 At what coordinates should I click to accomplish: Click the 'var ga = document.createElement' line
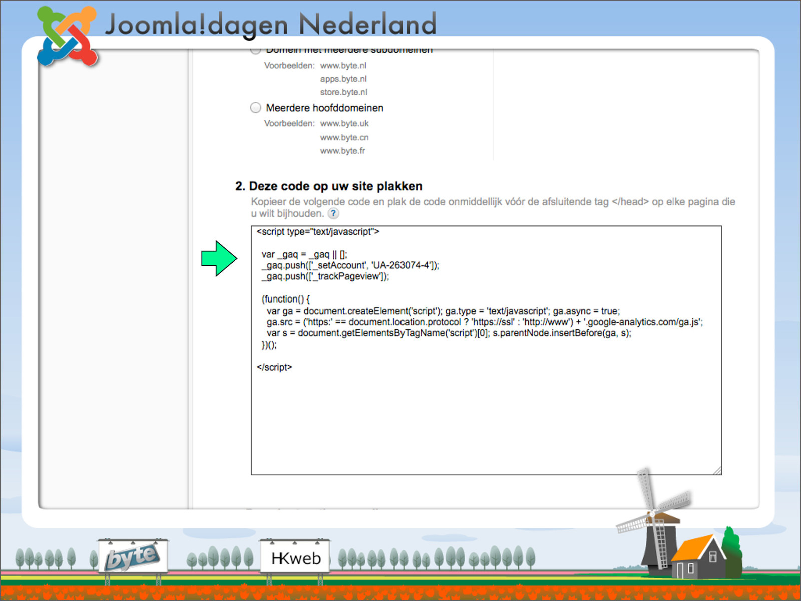point(444,311)
